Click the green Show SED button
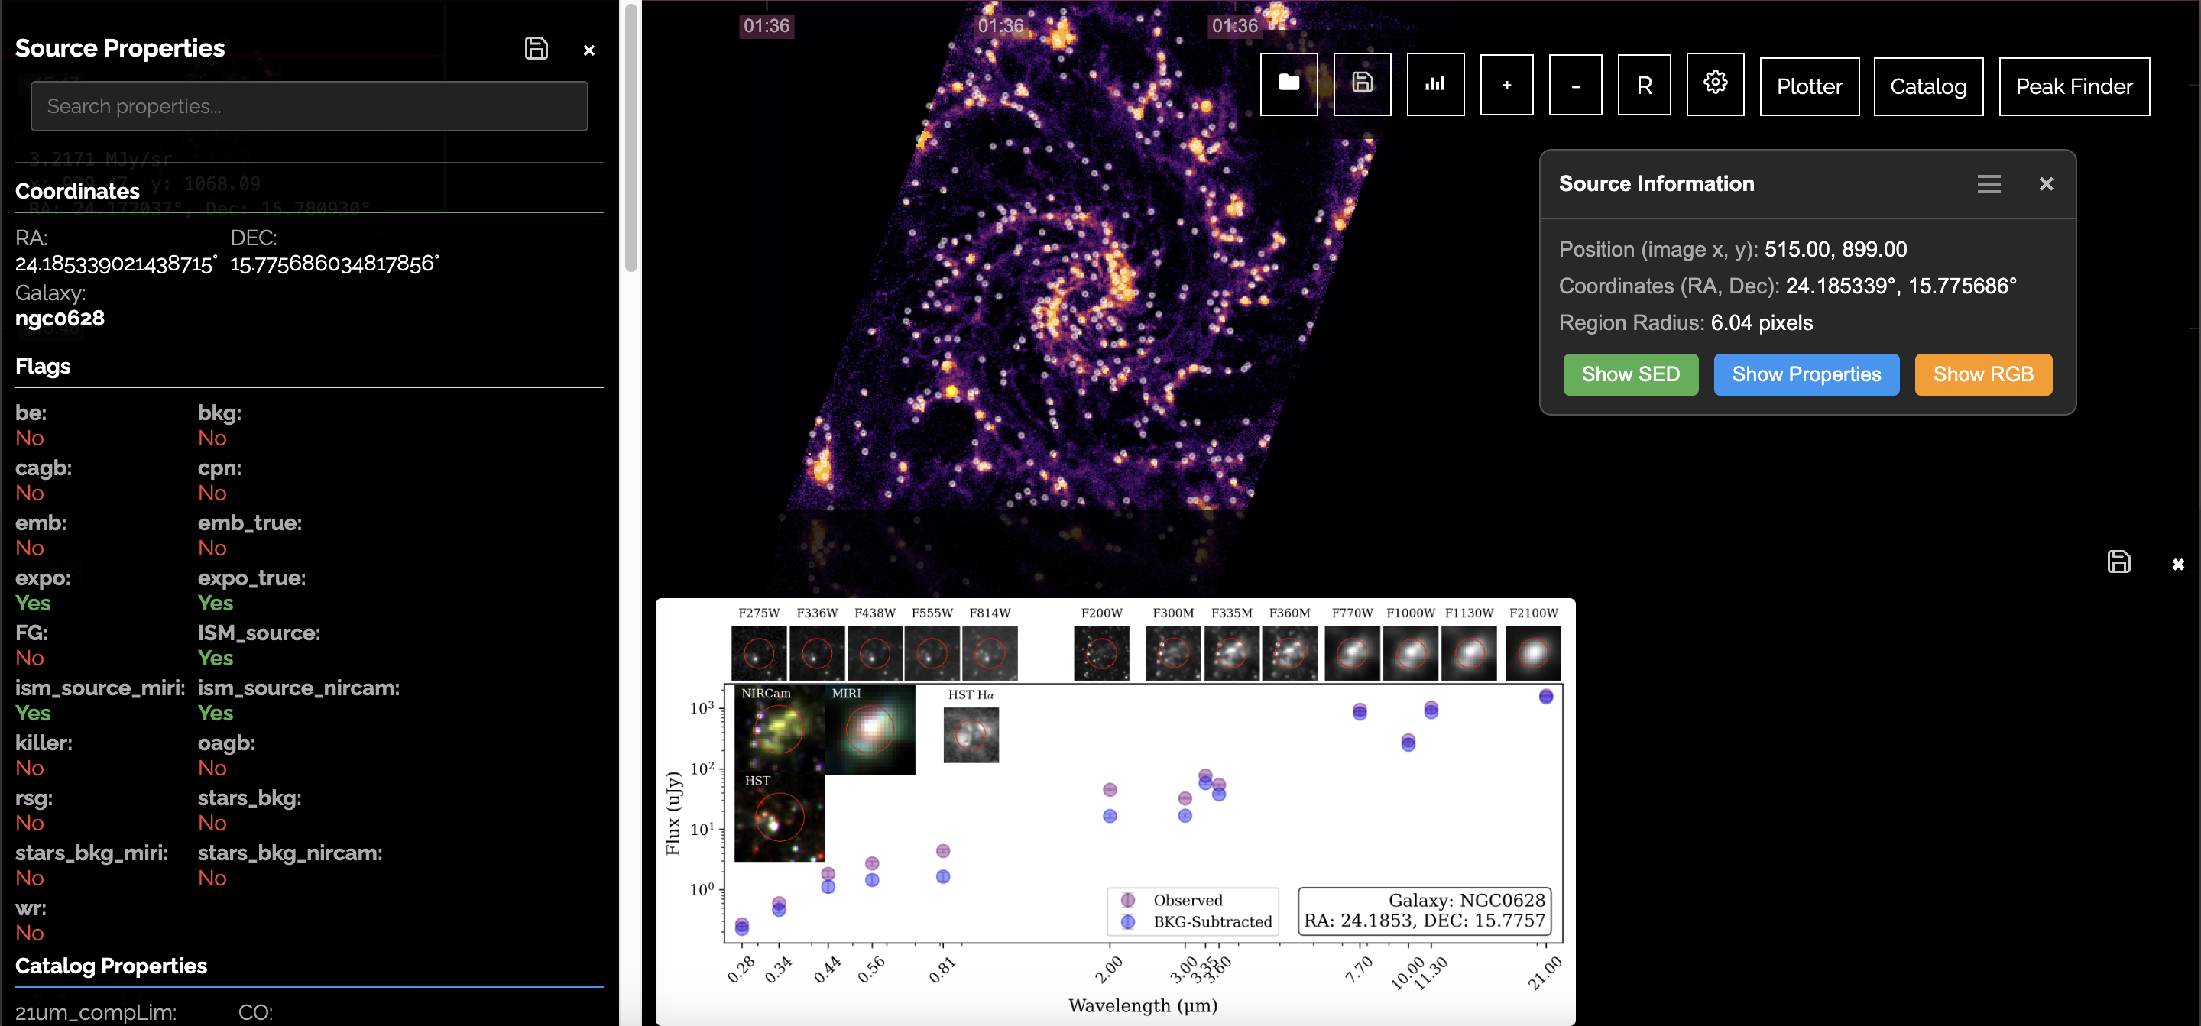This screenshot has height=1026, width=2201. [1629, 374]
